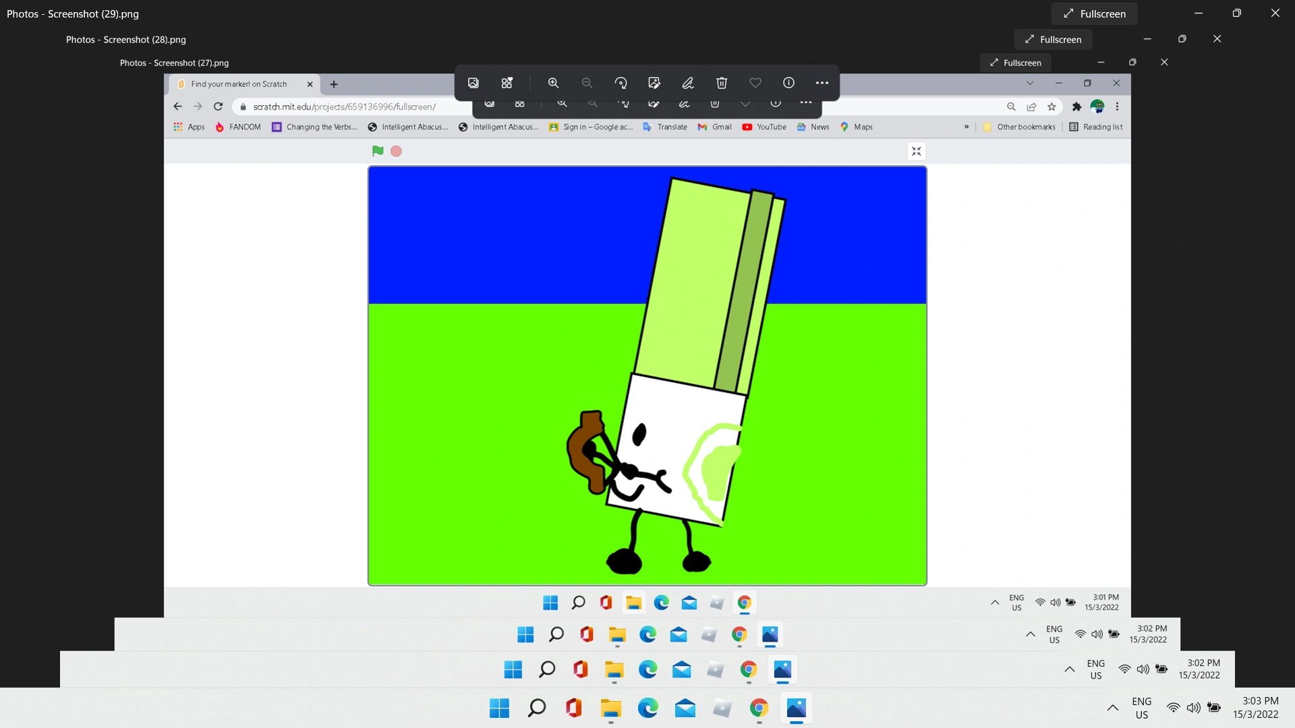This screenshot has height=728, width=1295.
Task: Click the Windows Start button on bottom taskbar
Action: click(x=500, y=708)
